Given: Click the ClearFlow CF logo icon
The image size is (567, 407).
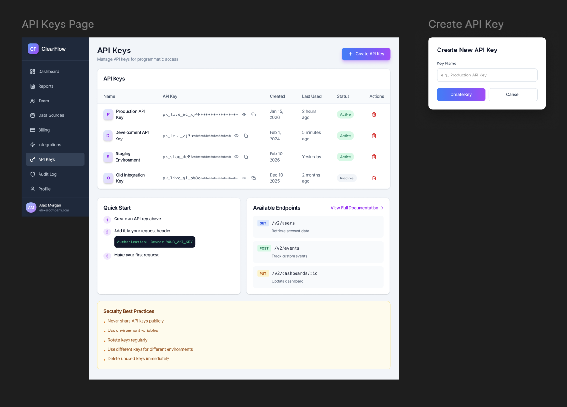Looking at the screenshot, I should (x=33, y=49).
